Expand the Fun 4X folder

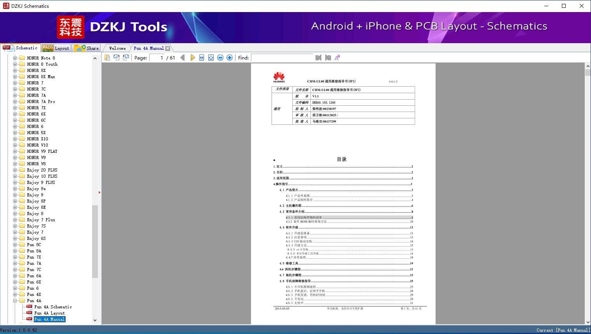pos(15,294)
